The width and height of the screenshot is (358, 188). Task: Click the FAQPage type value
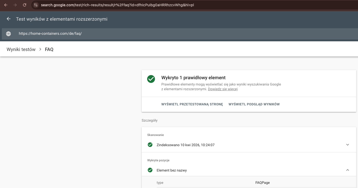point(262,183)
